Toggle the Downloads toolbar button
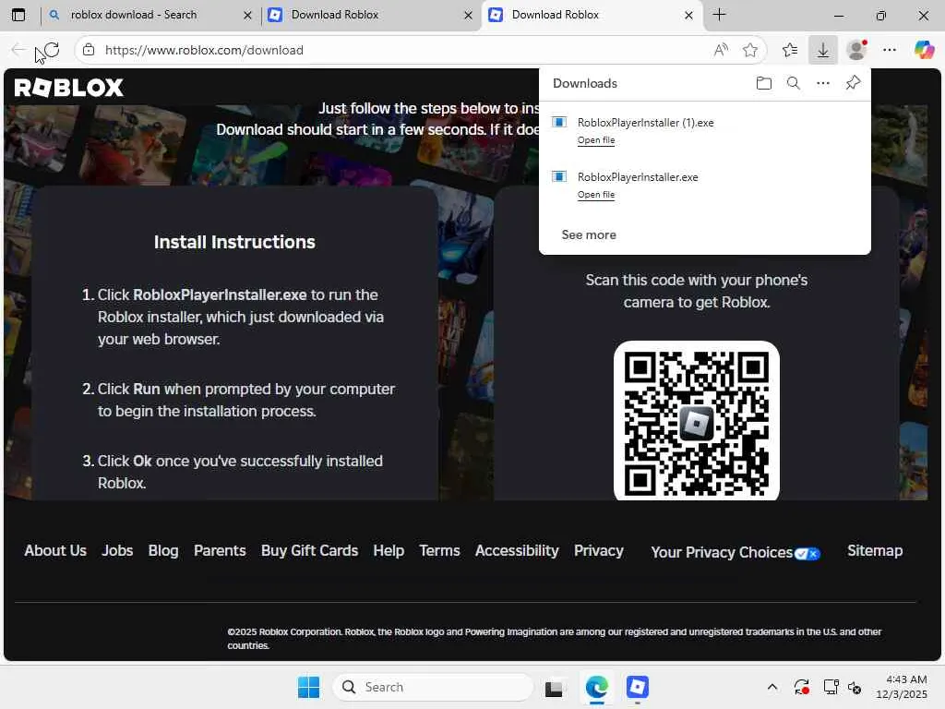 coord(822,50)
